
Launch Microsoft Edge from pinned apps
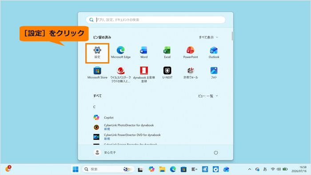click(x=120, y=53)
